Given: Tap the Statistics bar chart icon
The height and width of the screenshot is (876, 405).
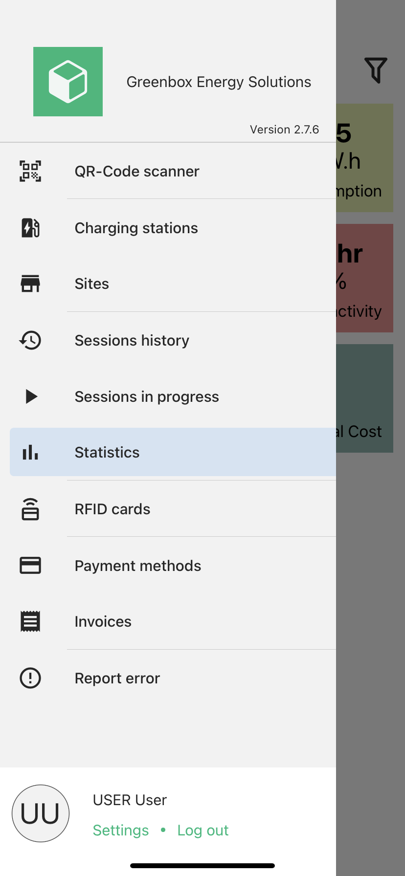Looking at the screenshot, I should [x=30, y=453].
